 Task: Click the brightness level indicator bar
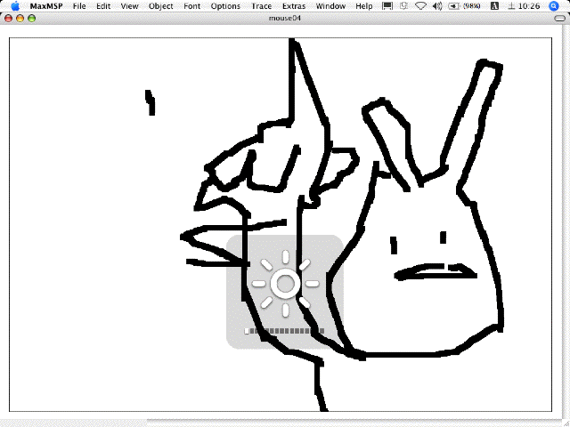pos(285,331)
